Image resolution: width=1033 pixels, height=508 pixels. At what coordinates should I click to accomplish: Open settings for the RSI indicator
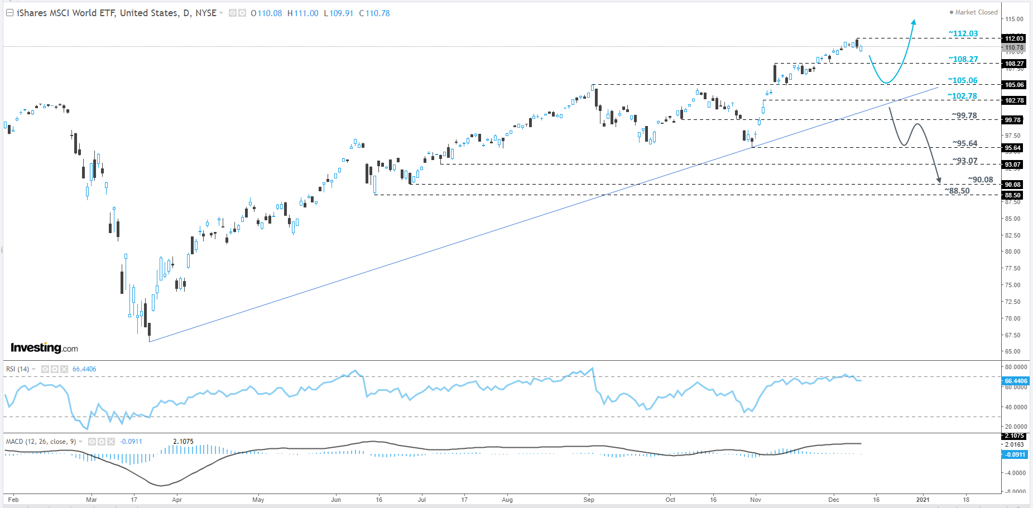tap(54, 369)
